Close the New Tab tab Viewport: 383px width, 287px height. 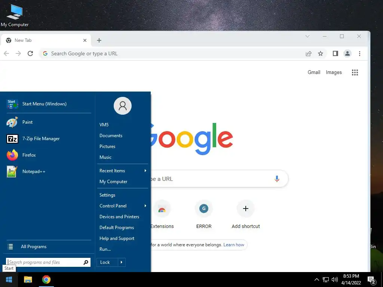click(85, 40)
